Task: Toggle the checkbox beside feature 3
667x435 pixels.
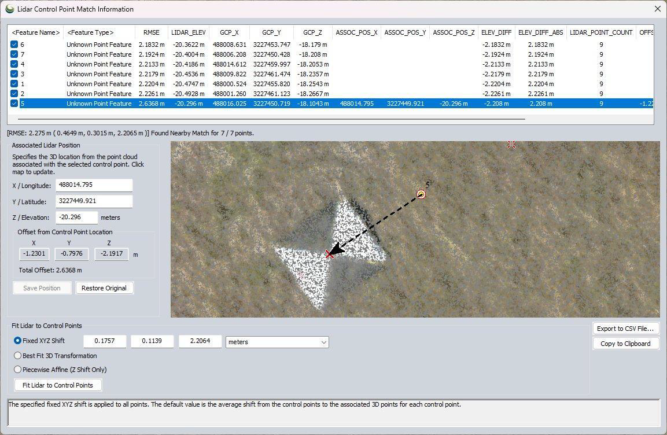Action: coord(14,74)
